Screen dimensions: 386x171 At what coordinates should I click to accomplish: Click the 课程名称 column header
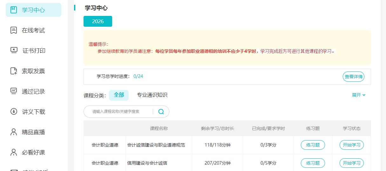coord(159,128)
